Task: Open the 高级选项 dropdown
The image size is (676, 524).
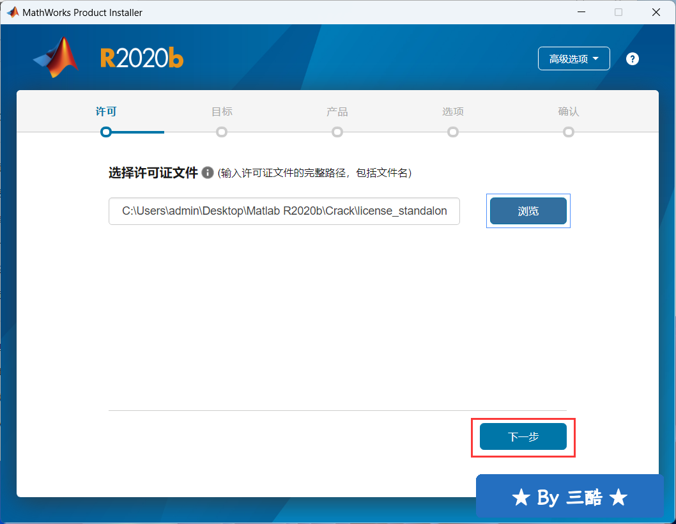Action: click(x=573, y=58)
